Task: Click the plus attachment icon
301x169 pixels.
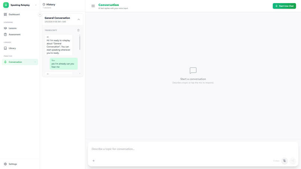Action: point(93,161)
